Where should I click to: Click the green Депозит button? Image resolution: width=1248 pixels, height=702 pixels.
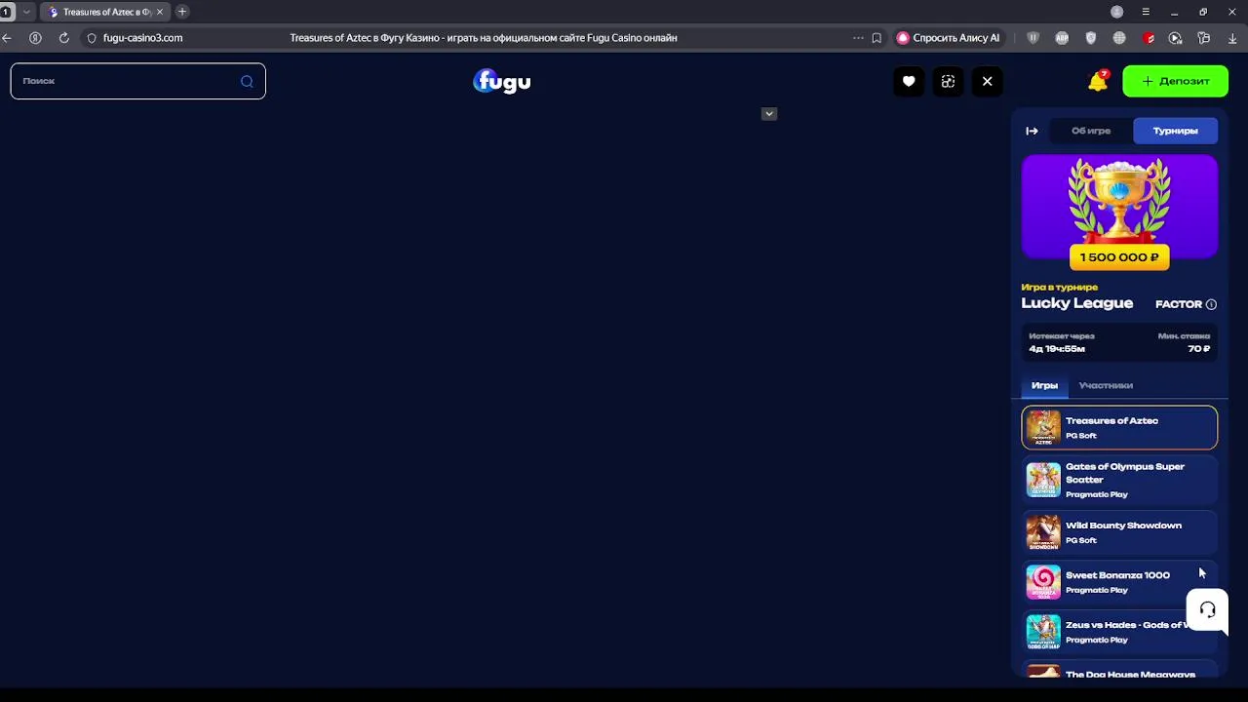click(1175, 81)
